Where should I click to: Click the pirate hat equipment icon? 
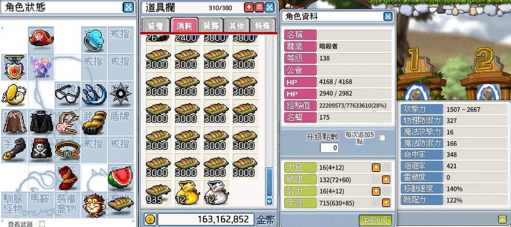(41, 38)
